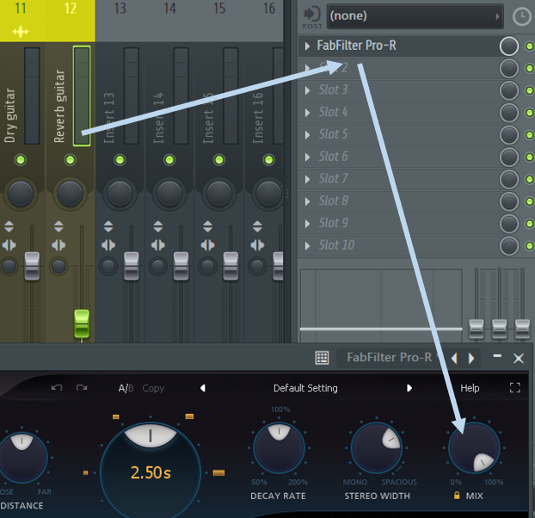Go to next plugin window arrow

coord(471,358)
